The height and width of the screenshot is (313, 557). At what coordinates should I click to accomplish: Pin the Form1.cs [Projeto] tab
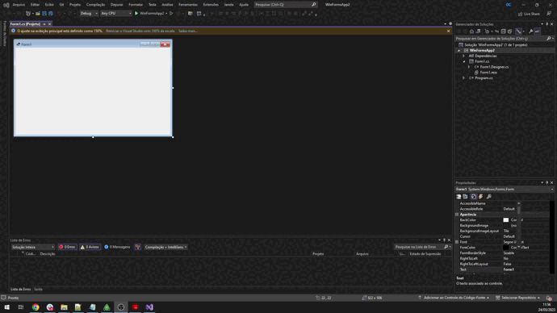[x=44, y=23]
